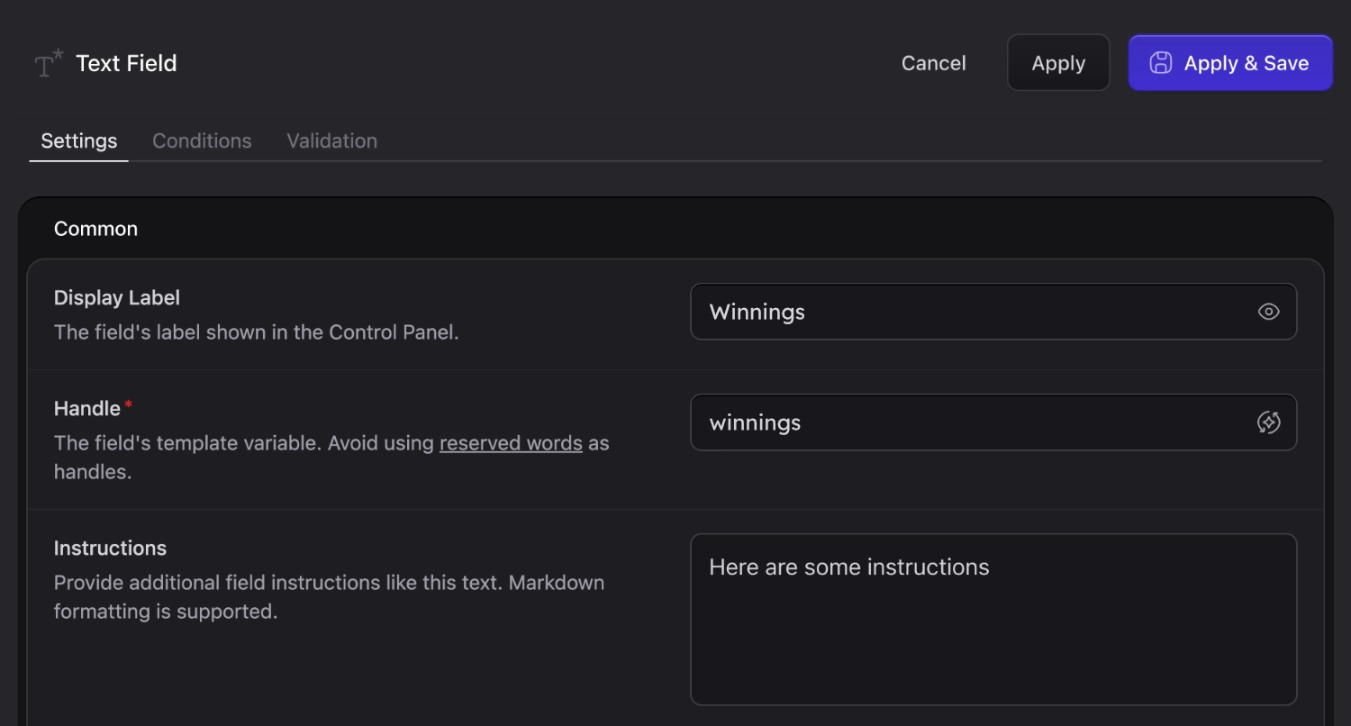Click the Common section header
Image resolution: width=1351 pixels, height=726 pixels.
(95, 229)
